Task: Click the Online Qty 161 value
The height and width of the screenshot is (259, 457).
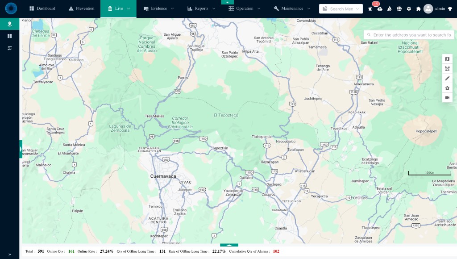Action: [x=71, y=251]
